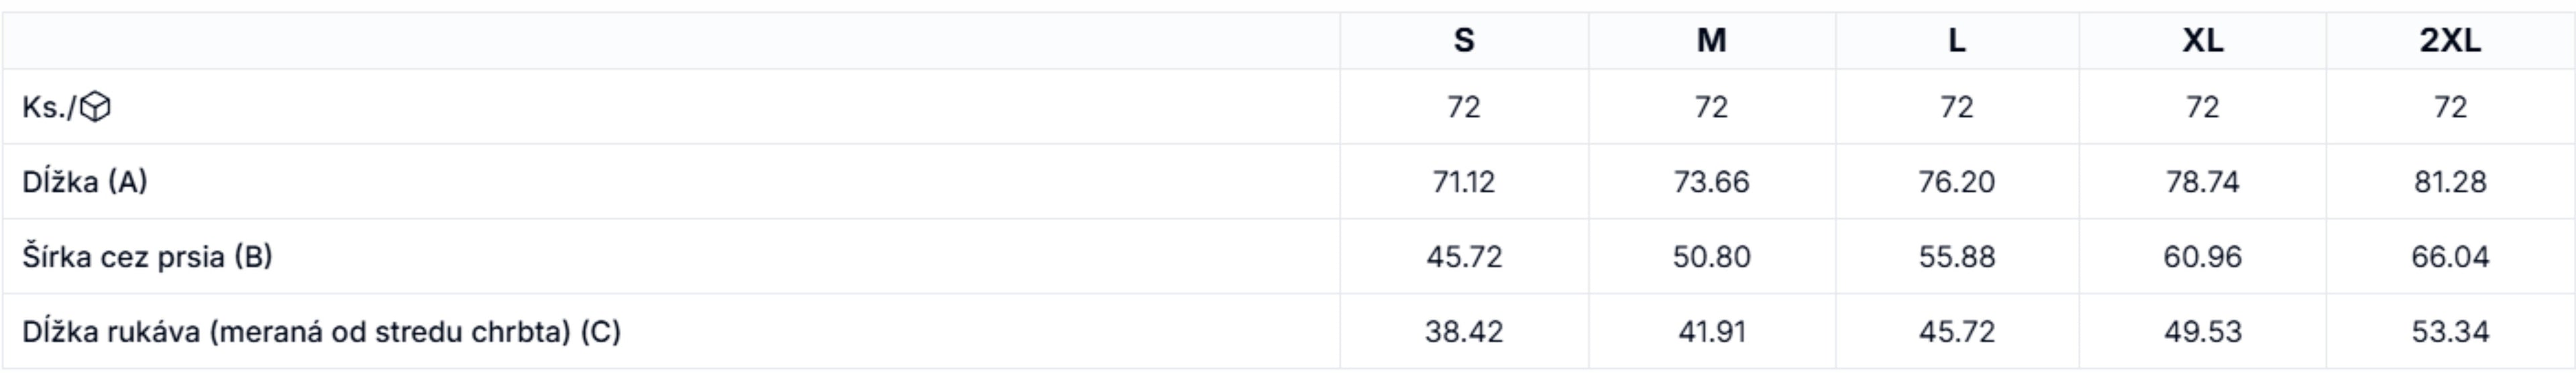
Task: Click the 78.74 length value for XL
Action: point(2203,182)
